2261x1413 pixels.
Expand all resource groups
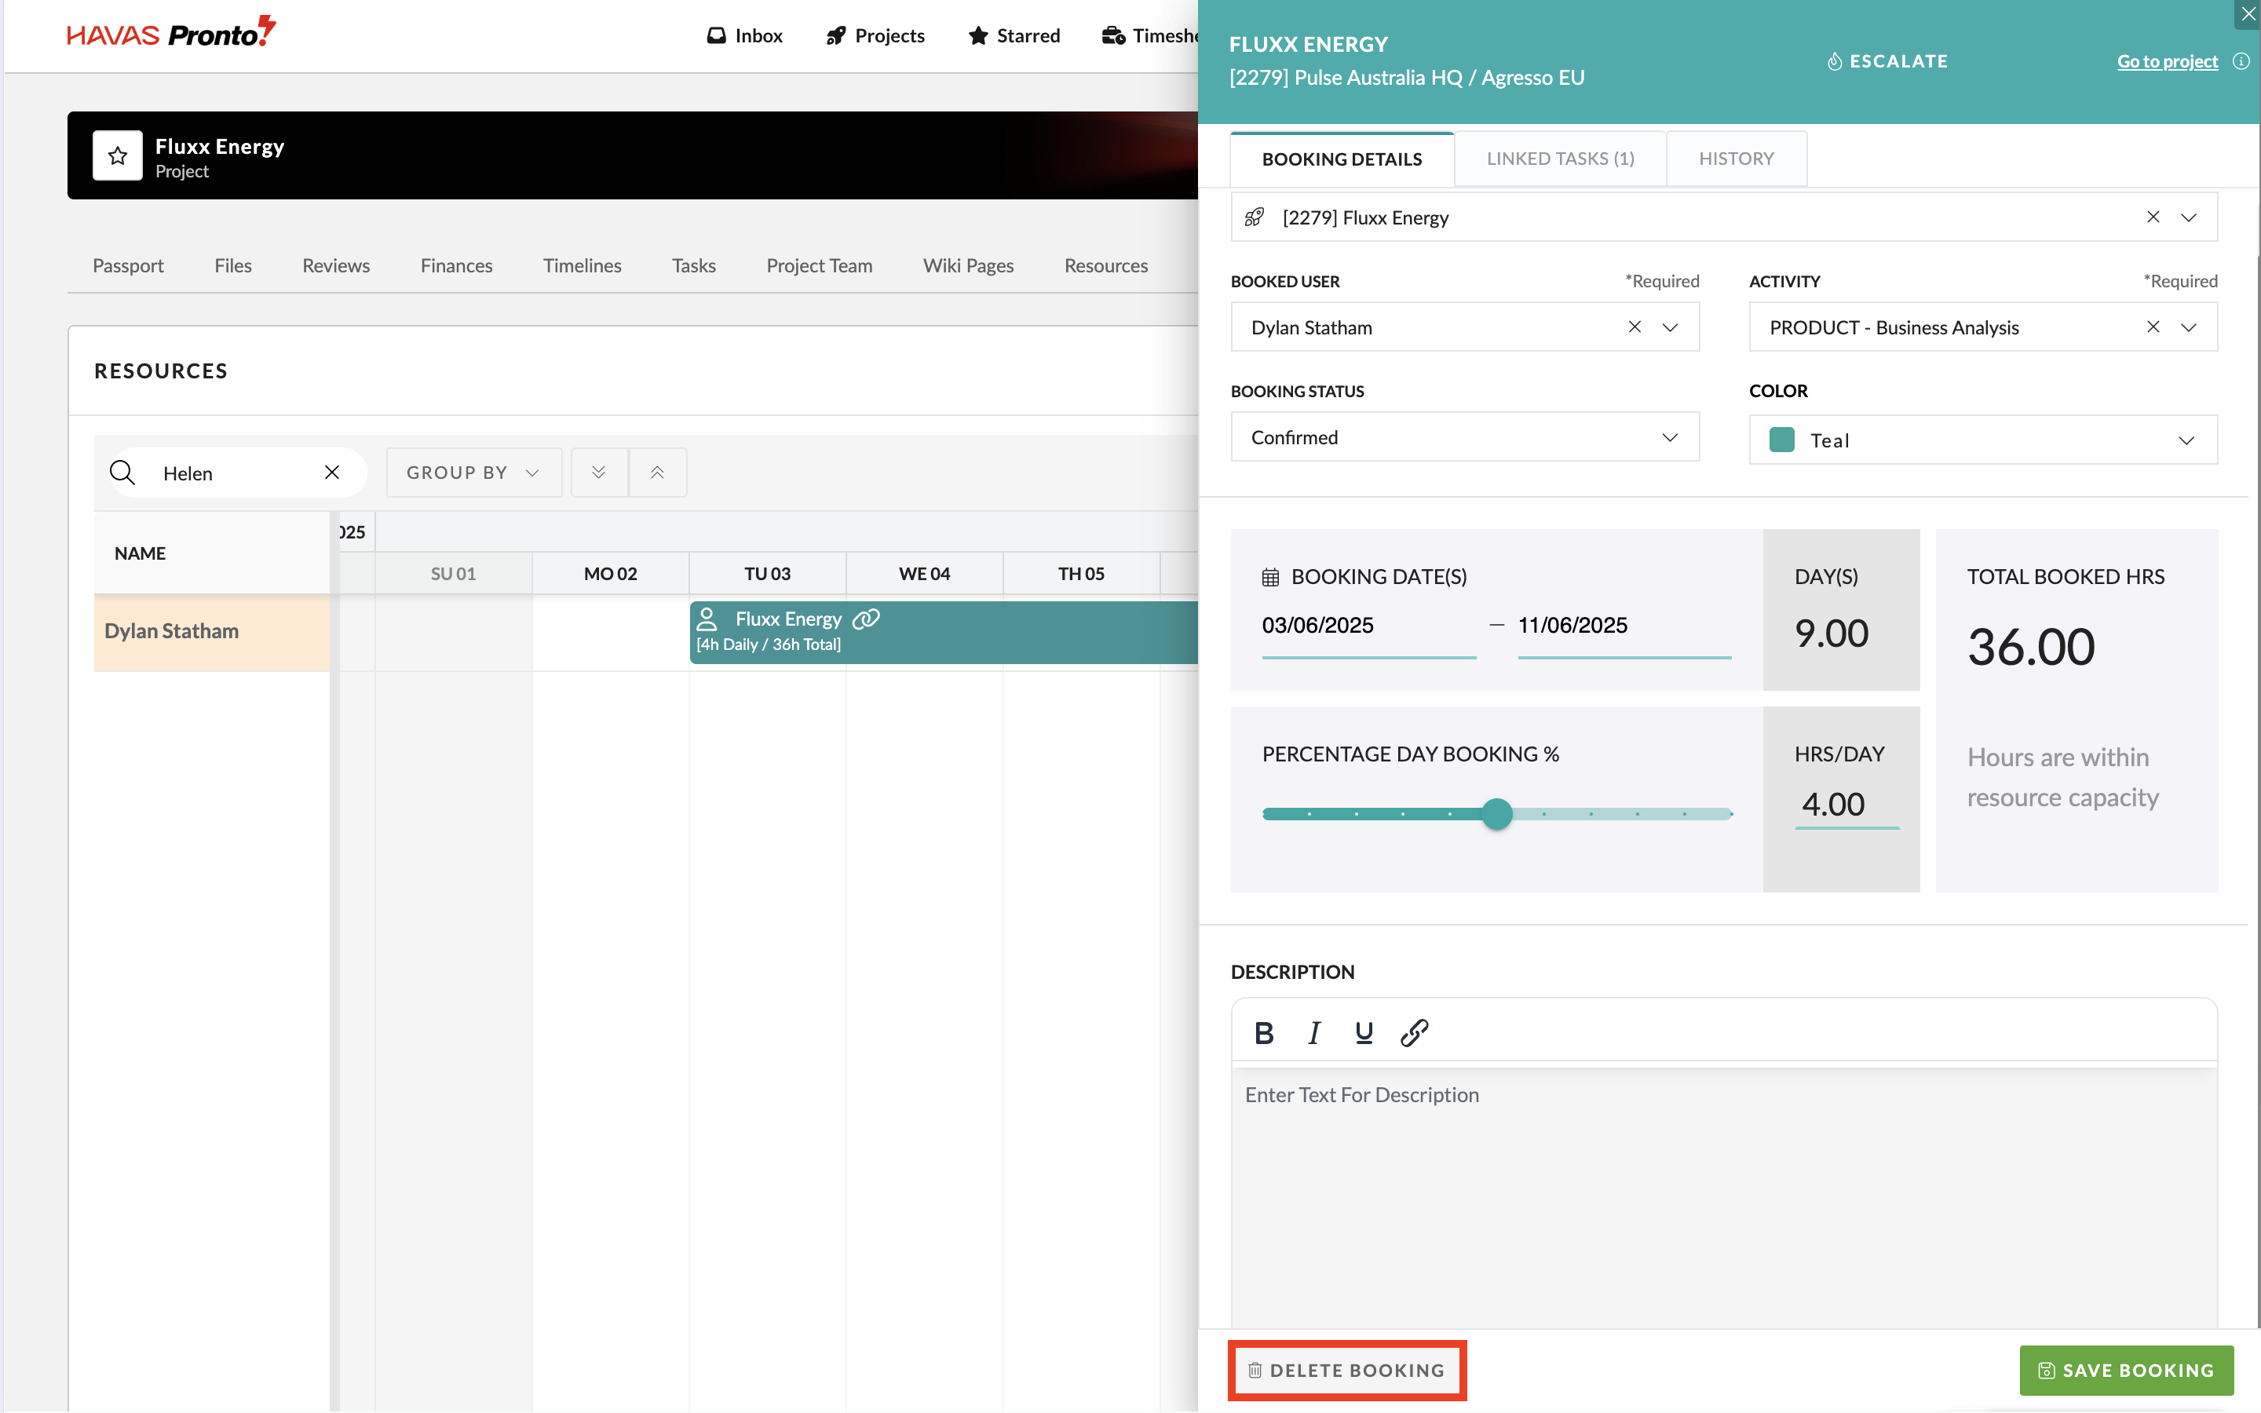(599, 473)
